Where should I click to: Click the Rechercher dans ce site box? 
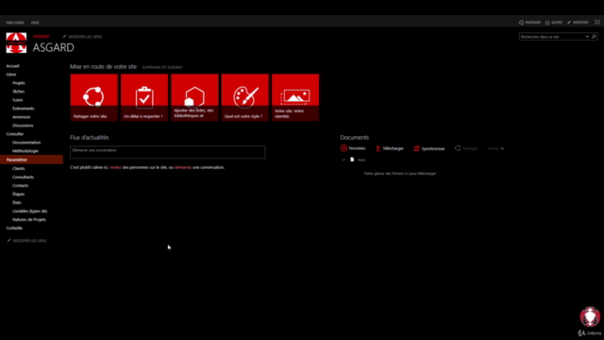(x=551, y=37)
